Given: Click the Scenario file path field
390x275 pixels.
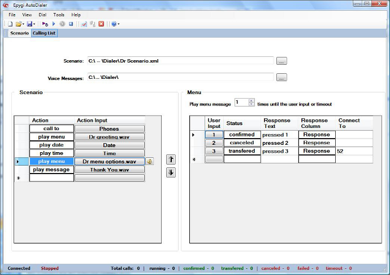Looking at the screenshot, I should [x=180, y=61].
